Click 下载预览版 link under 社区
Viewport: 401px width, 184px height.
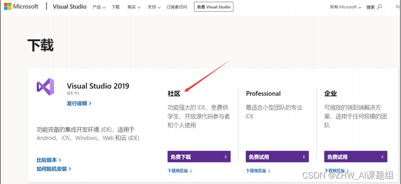[x=180, y=171]
